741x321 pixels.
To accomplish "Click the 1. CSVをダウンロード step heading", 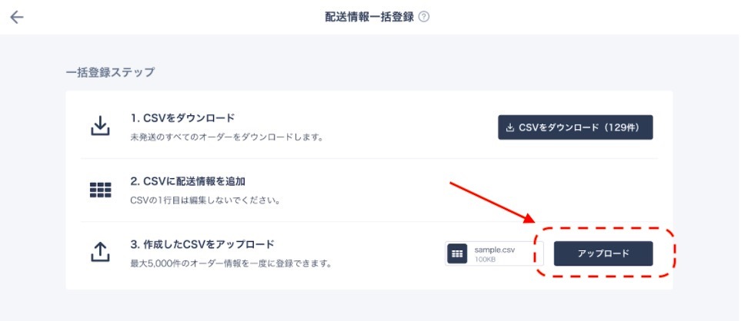I will point(182,117).
